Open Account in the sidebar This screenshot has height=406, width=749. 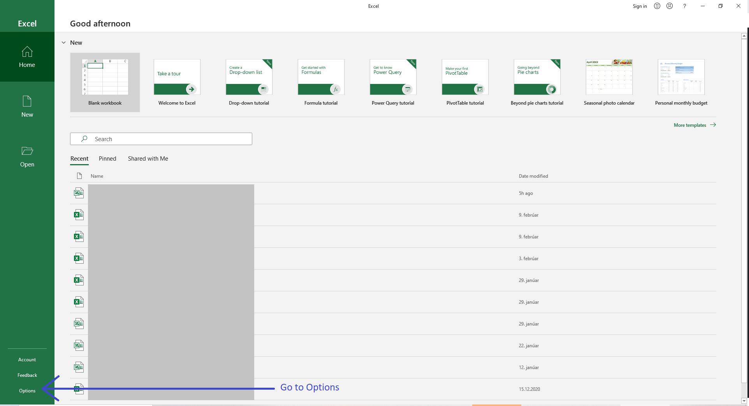27,360
